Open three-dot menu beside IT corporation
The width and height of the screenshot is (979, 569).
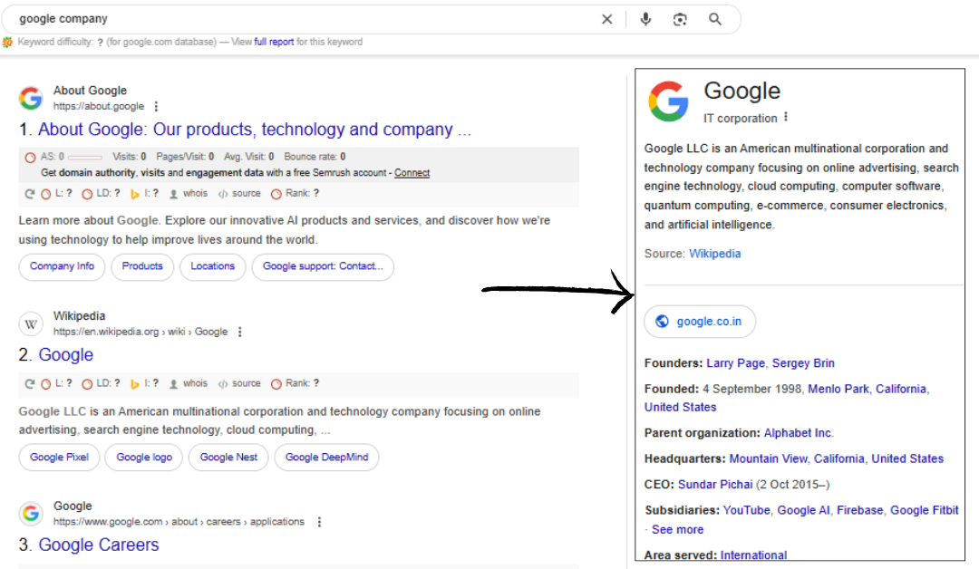click(x=786, y=118)
